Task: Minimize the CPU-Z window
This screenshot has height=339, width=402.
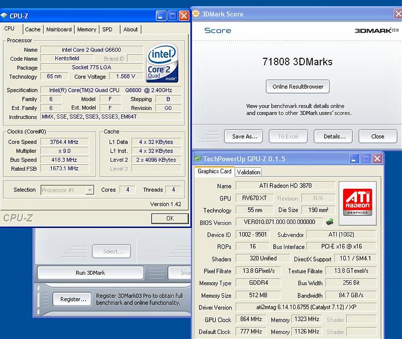Action: coord(161,16)
